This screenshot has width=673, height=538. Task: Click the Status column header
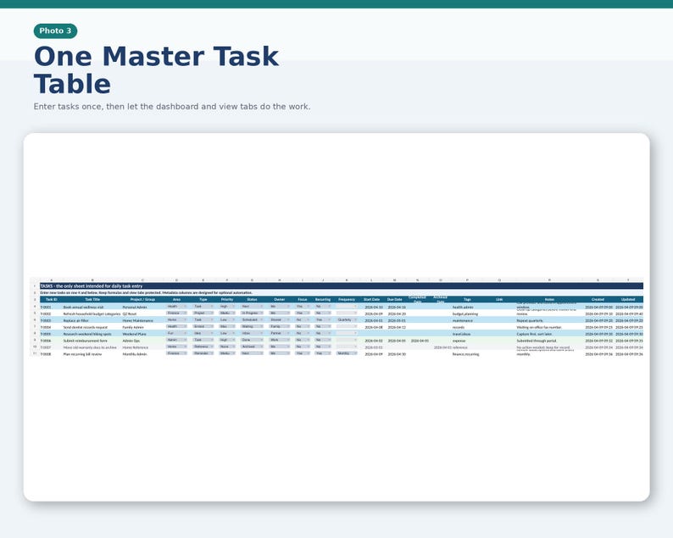(x=252, y=299)
